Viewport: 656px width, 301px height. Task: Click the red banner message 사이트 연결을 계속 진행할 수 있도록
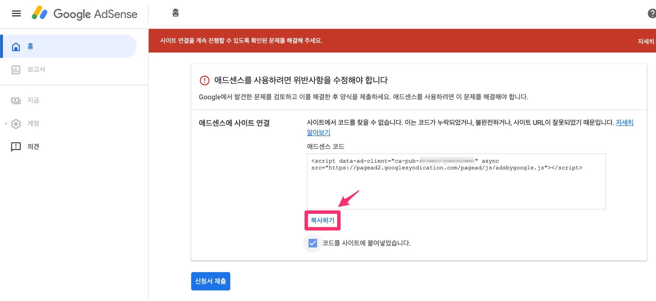point(241,41)
